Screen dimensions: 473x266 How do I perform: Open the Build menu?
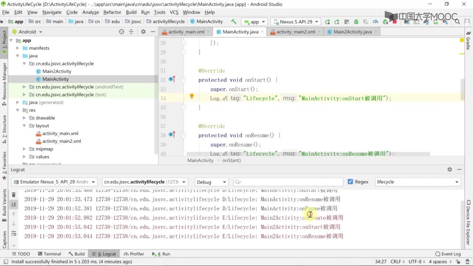[x=131, y=12]
